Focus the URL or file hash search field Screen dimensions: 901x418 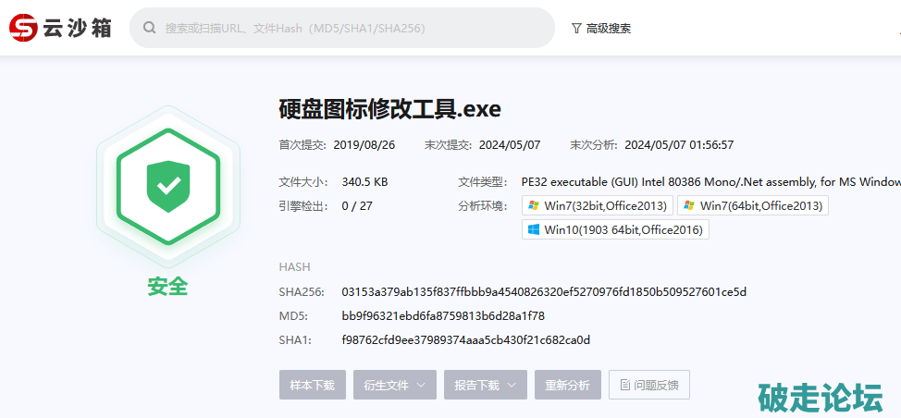(352, 29)
